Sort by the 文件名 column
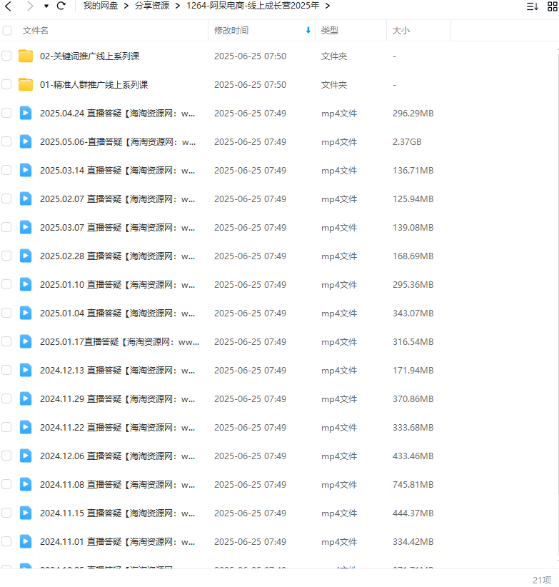Screen dimensions: 559x587 pos(36,31)
